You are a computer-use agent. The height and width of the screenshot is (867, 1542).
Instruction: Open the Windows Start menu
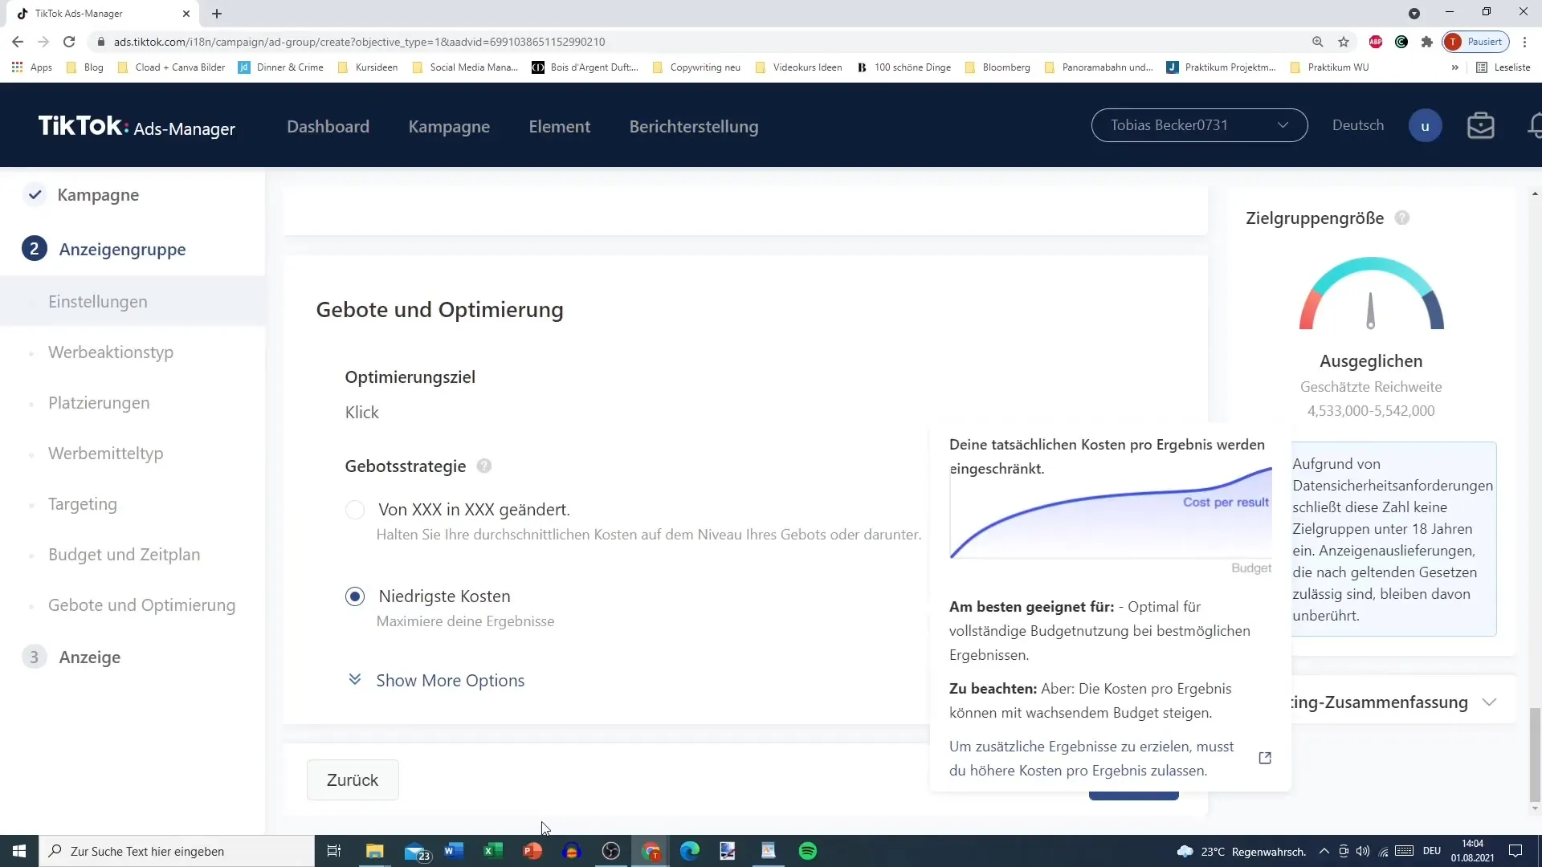[x=19, y=851]
